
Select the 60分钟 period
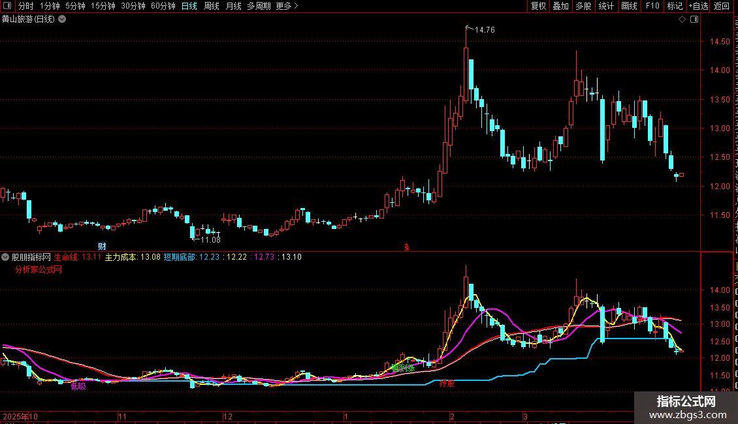163,6
